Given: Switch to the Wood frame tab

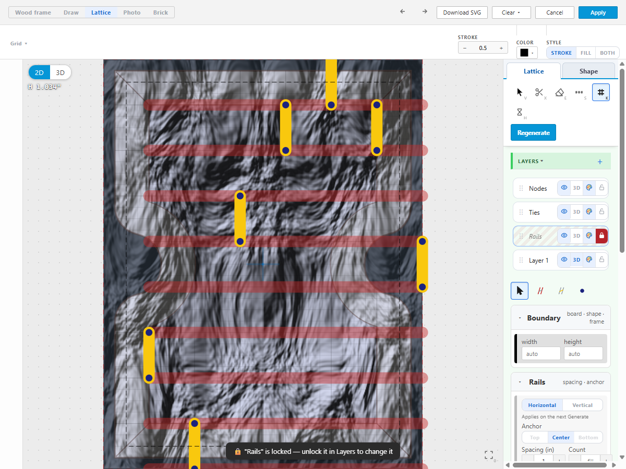Looking at the screenshot, I should 33,13.
